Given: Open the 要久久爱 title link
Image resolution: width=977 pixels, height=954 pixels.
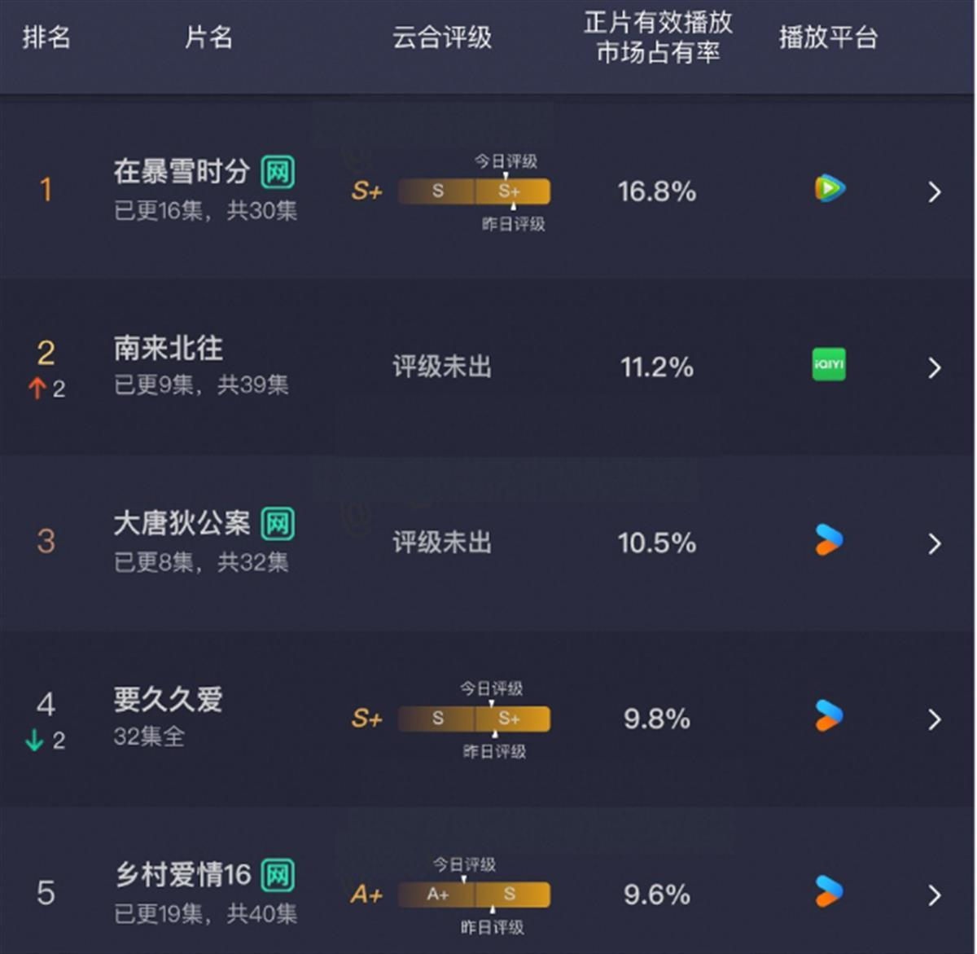Looking at the screenshot, I should click(169, 700).
